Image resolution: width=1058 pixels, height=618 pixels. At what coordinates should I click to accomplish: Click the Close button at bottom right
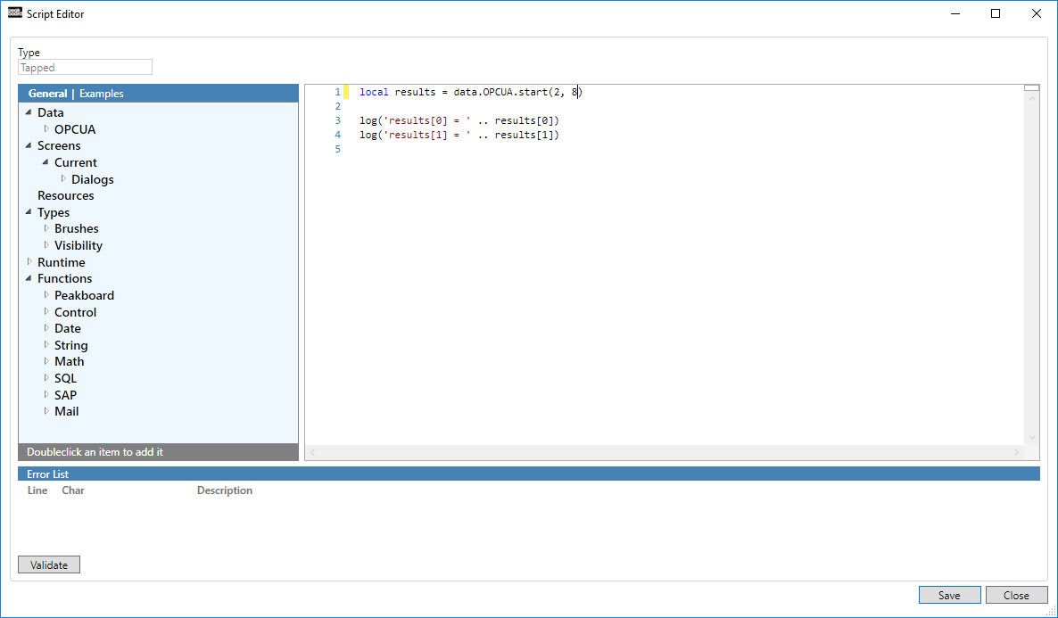1016,596
